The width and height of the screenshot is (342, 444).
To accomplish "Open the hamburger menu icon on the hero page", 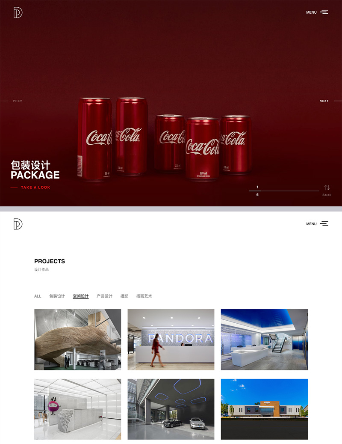I will tap(324, 12).
